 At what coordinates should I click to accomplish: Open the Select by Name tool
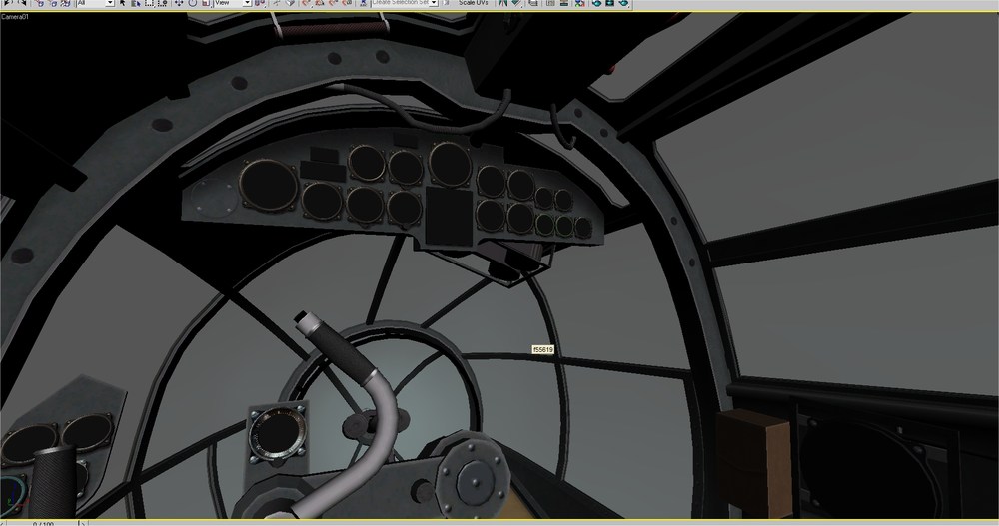136,3
